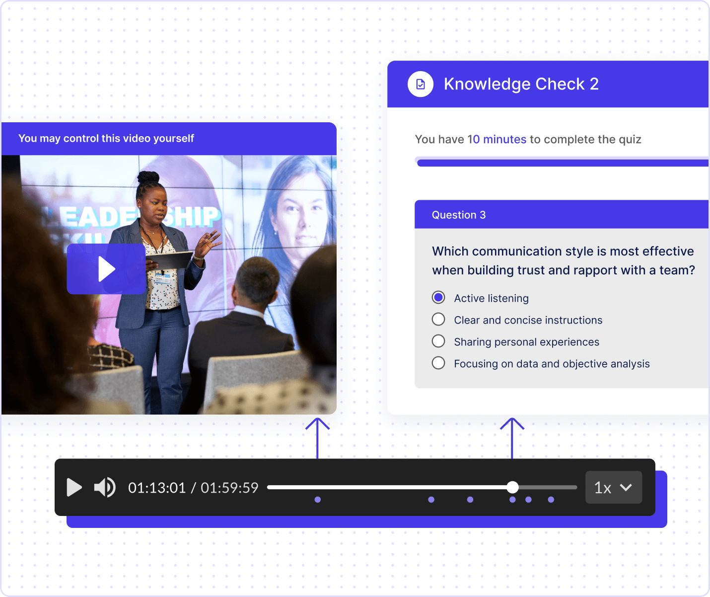Click the Knowledge Check 2 title
The height and width of the screenshot is (597, 710).
pos(521,84)
